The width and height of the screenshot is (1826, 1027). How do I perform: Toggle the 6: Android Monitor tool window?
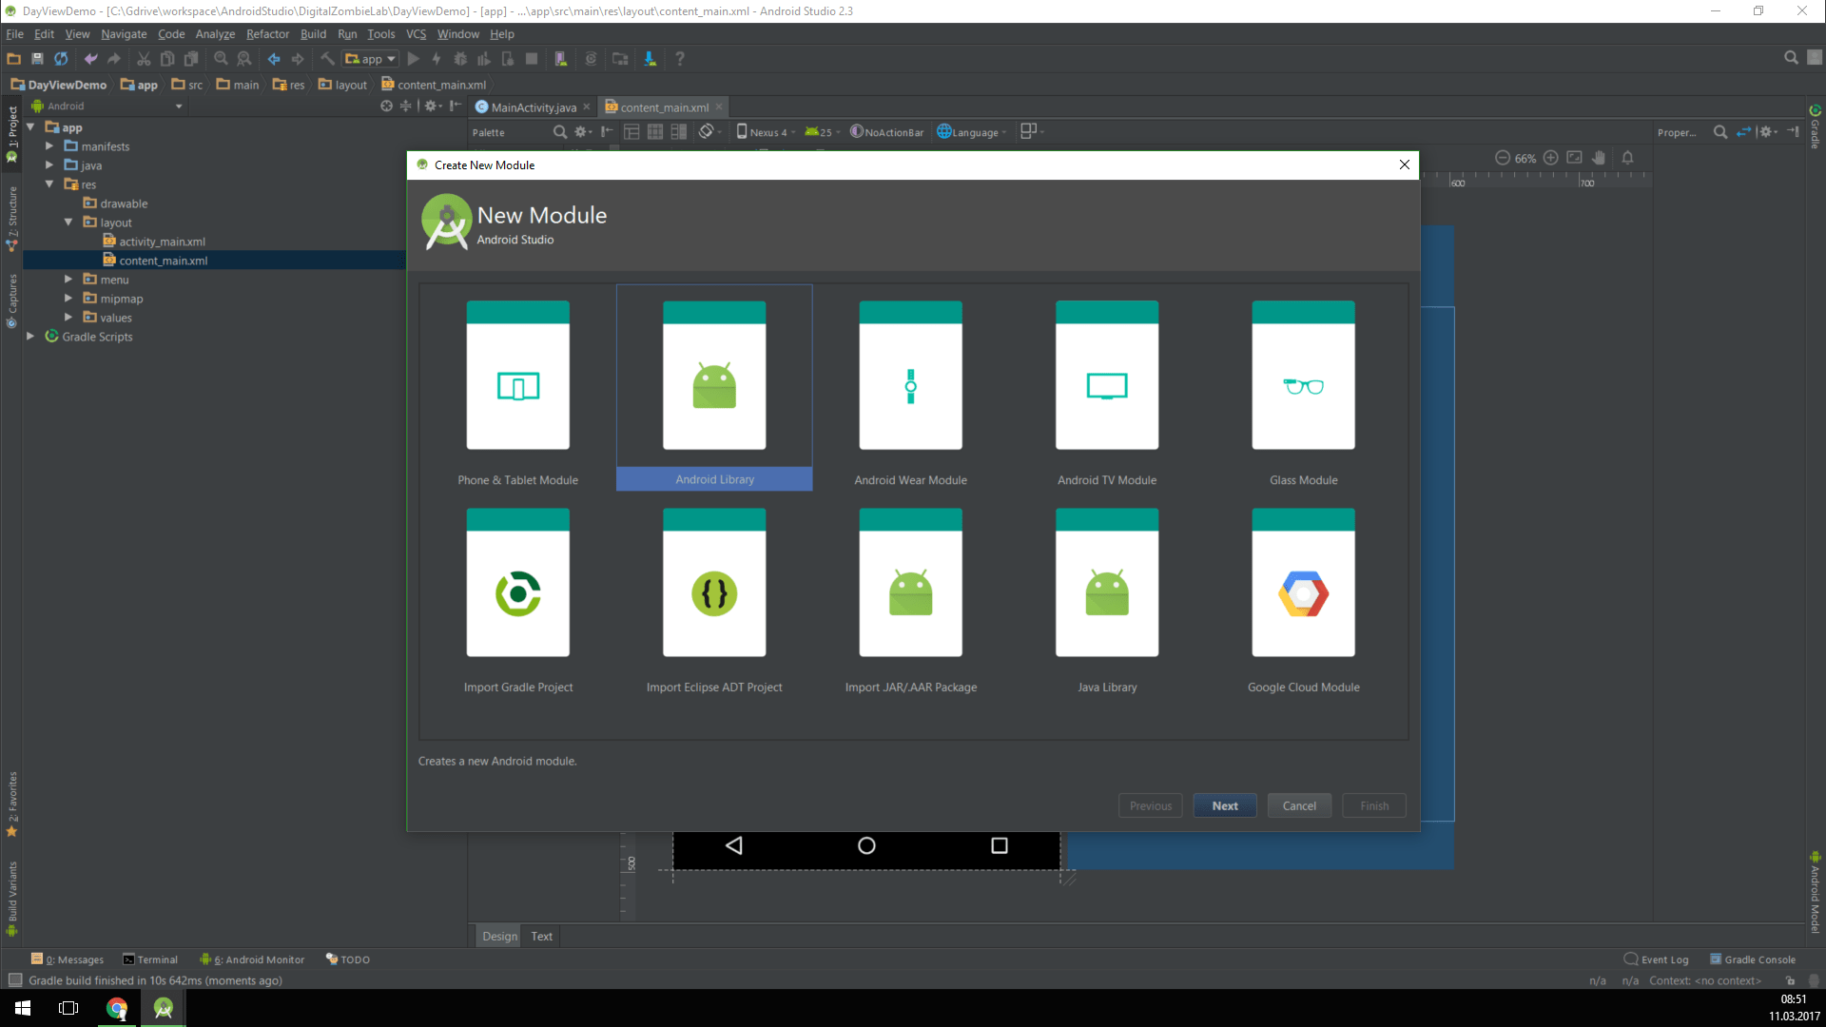tap(252, 959)
